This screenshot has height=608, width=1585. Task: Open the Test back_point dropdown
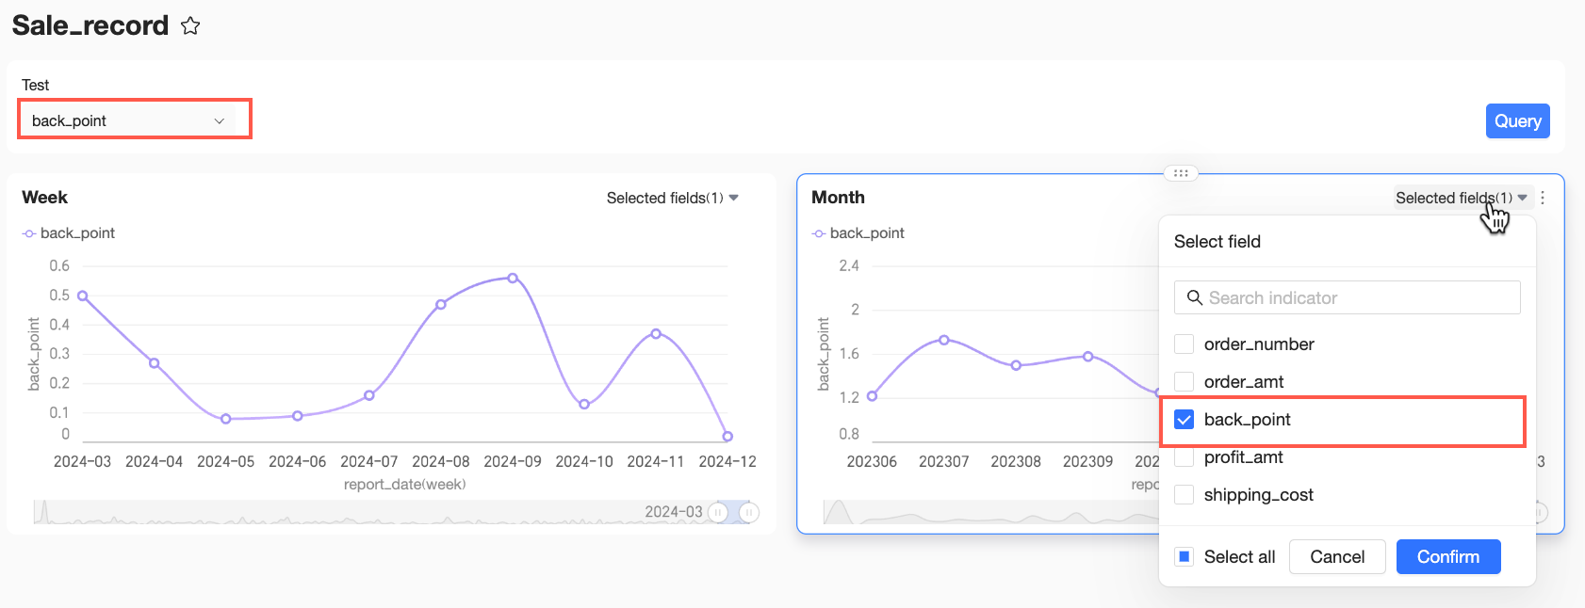[x=128, y=120]
